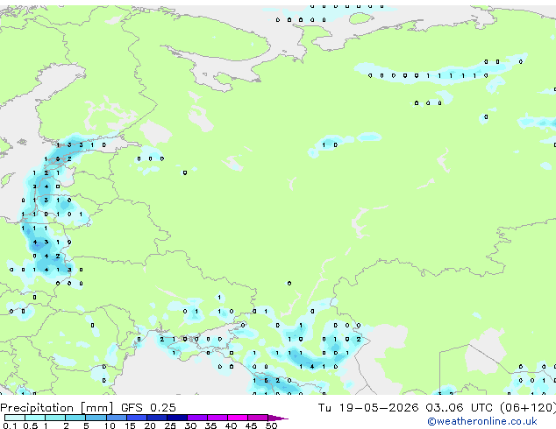Viewport: 556px width, 429px height.
Task: Select the purple swatch between 30 and 35
Action: 197,418
